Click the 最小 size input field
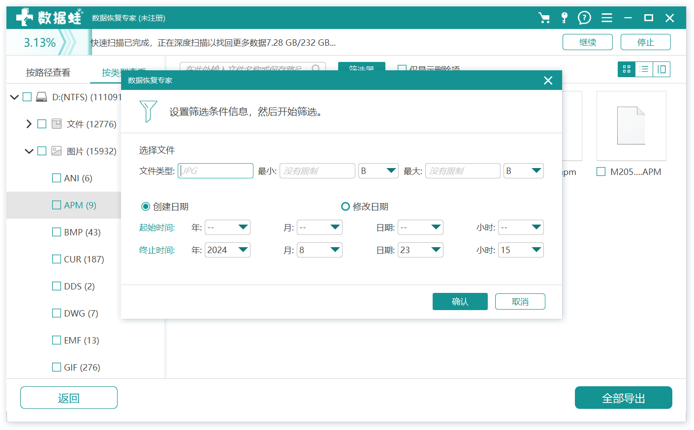Screen dimensions: 694x430 tap(317, 171)
